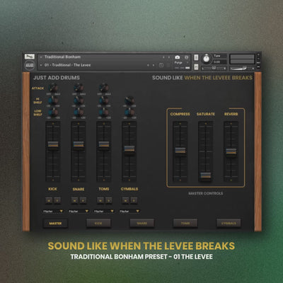283x283 pixels.
Task: Adjust the Snare Attack knob
Action: (x=79, y=88)
